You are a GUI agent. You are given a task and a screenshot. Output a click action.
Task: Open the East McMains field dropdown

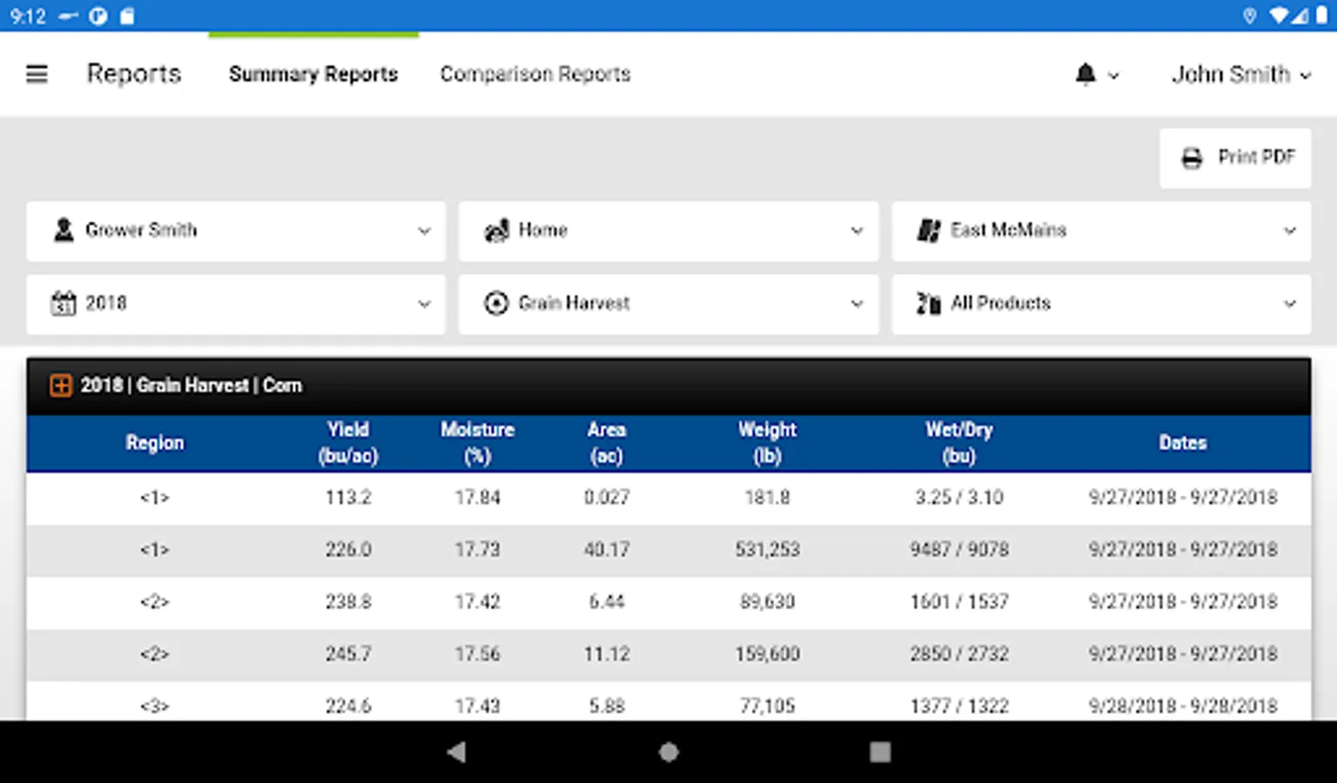click(x=1101, y=231)
